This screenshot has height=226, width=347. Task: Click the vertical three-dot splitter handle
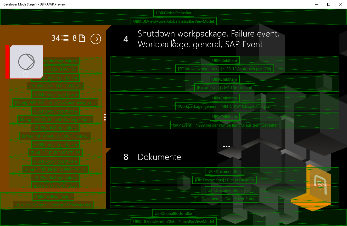click(x=105, y=117)
